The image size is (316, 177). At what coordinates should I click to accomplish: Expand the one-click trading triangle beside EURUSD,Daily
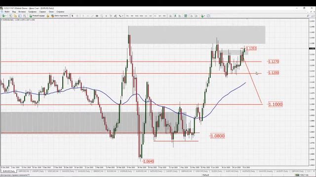2,20
